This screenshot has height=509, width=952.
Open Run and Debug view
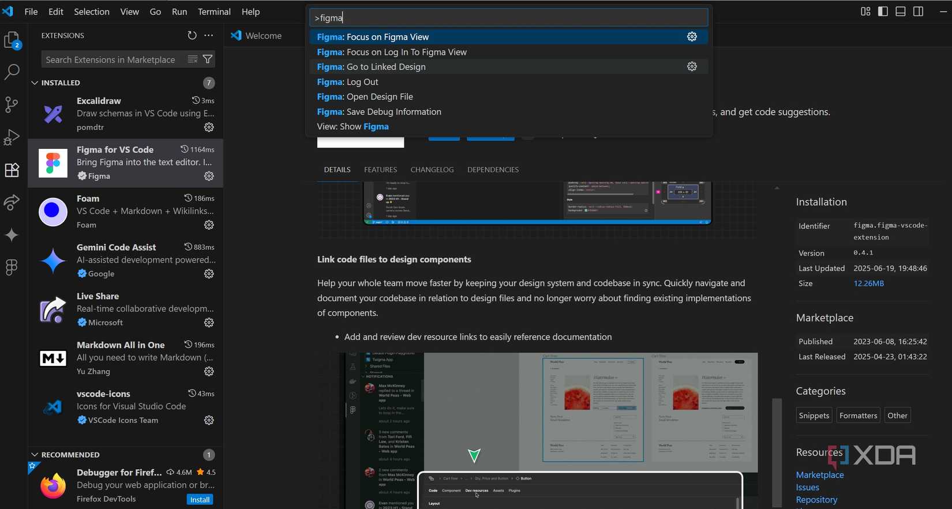(12, 137)
